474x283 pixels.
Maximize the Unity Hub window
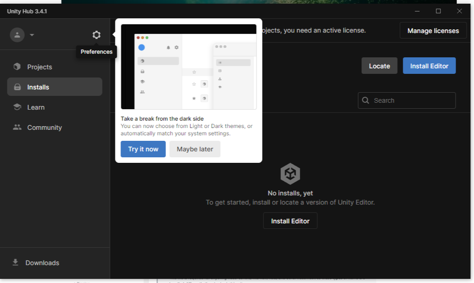point(438,11)
